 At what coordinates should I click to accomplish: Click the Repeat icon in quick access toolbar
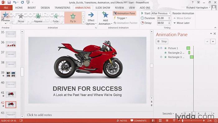click(x=22, y=2)
